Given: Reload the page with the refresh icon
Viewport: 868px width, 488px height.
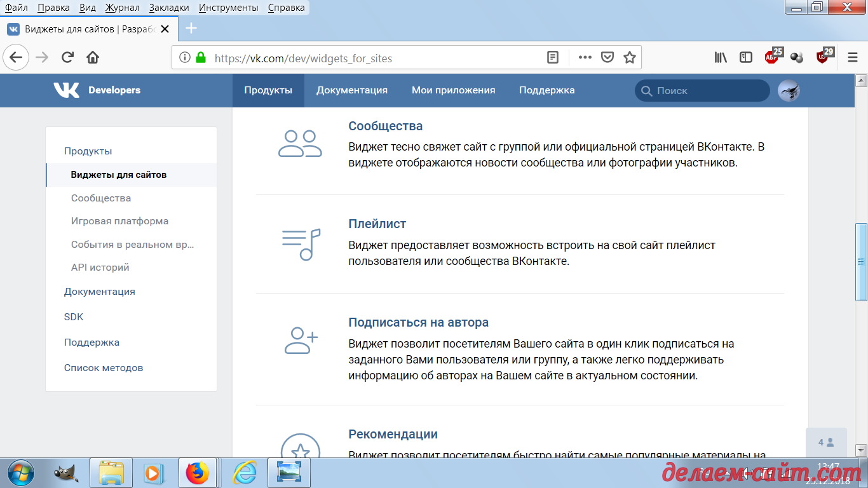Looking at the screenshot, I should [67, 58].
